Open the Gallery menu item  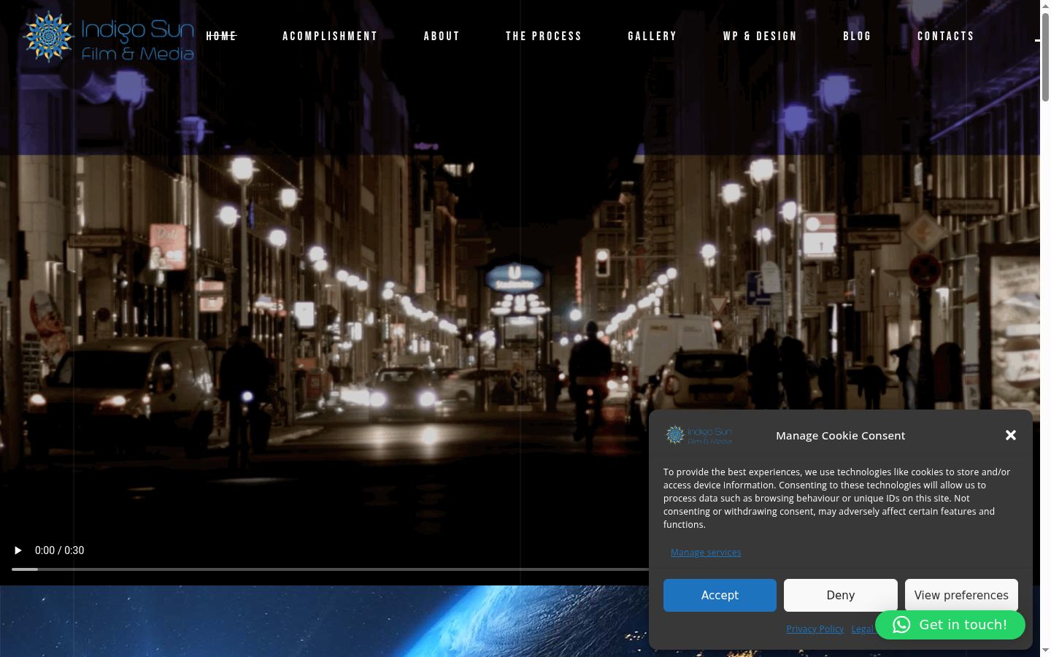[652, 36]
